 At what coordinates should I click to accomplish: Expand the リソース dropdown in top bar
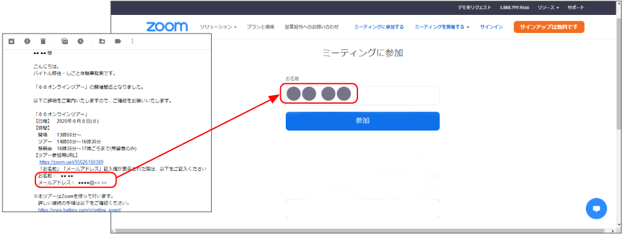point(549,7)
